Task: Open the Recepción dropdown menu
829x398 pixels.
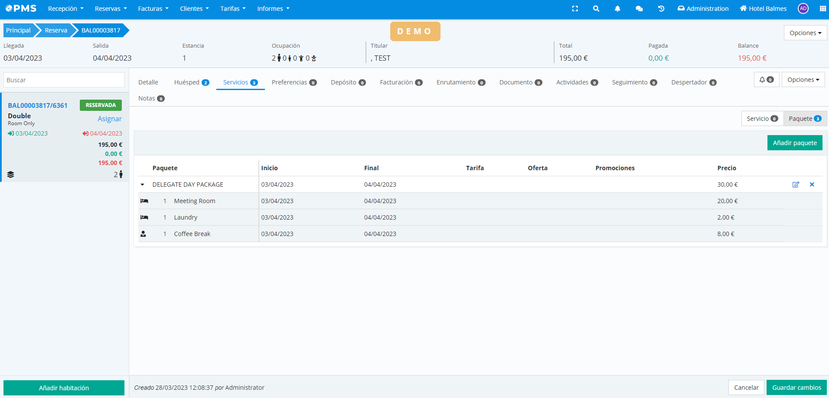Action: tap(65, 9)
